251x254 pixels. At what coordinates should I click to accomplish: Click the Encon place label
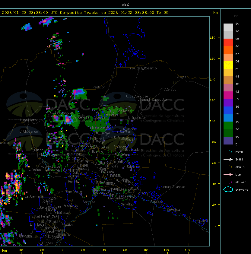(181, 76)
